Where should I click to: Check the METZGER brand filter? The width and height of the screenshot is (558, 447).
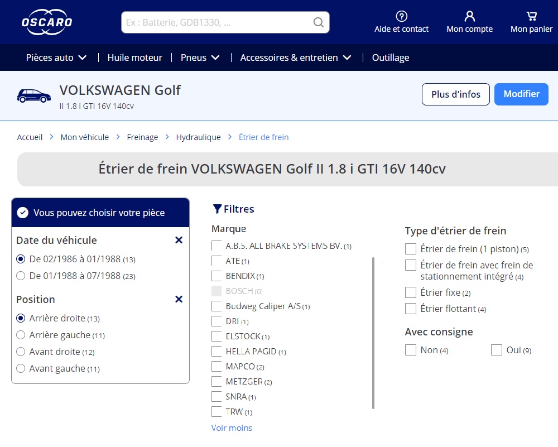click(x=217, y=382)
